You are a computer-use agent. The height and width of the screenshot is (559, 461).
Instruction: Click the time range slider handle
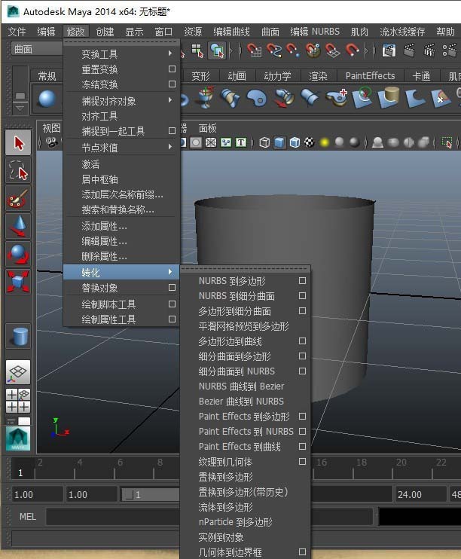click(x=136, y=495)
